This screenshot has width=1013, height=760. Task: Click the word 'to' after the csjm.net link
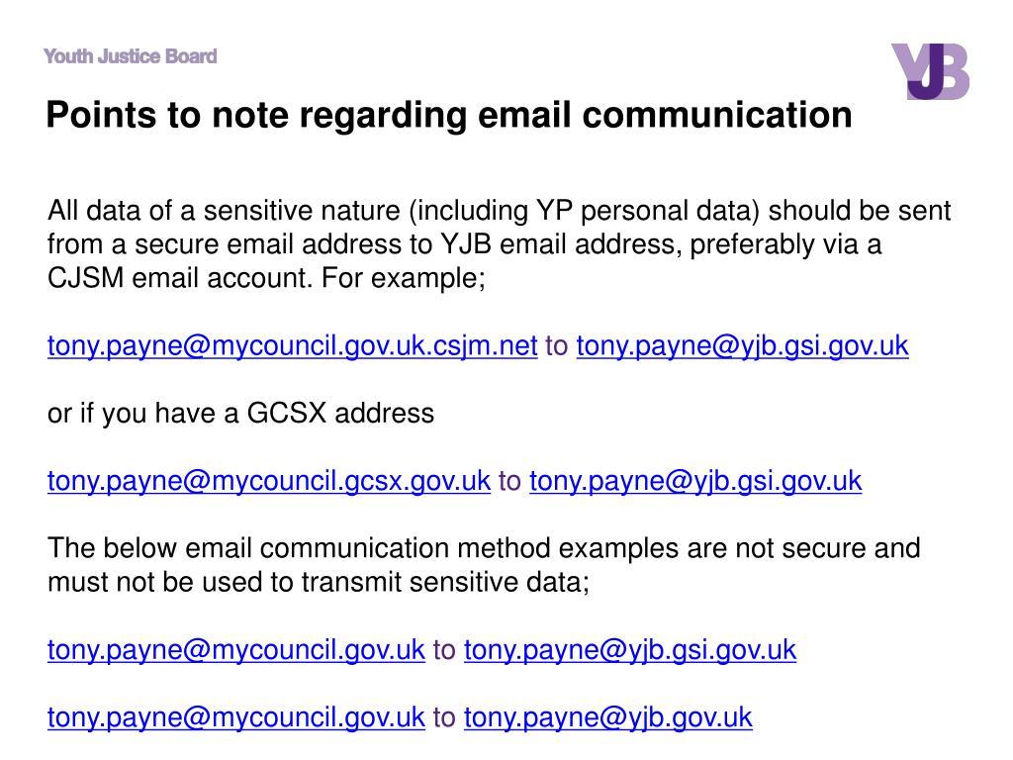pyautogui.click(x=557, y=345)
